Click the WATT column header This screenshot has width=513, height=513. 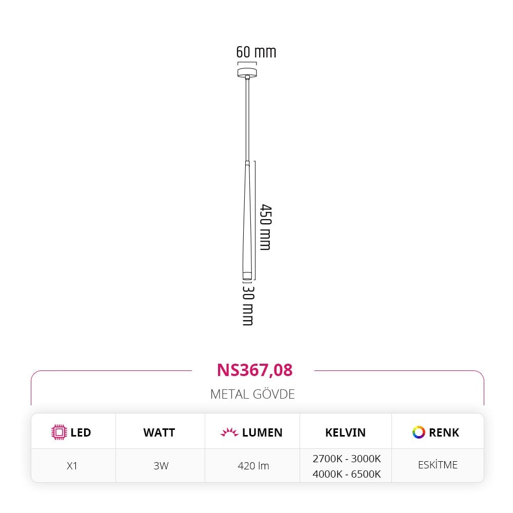tap(159, 432)
